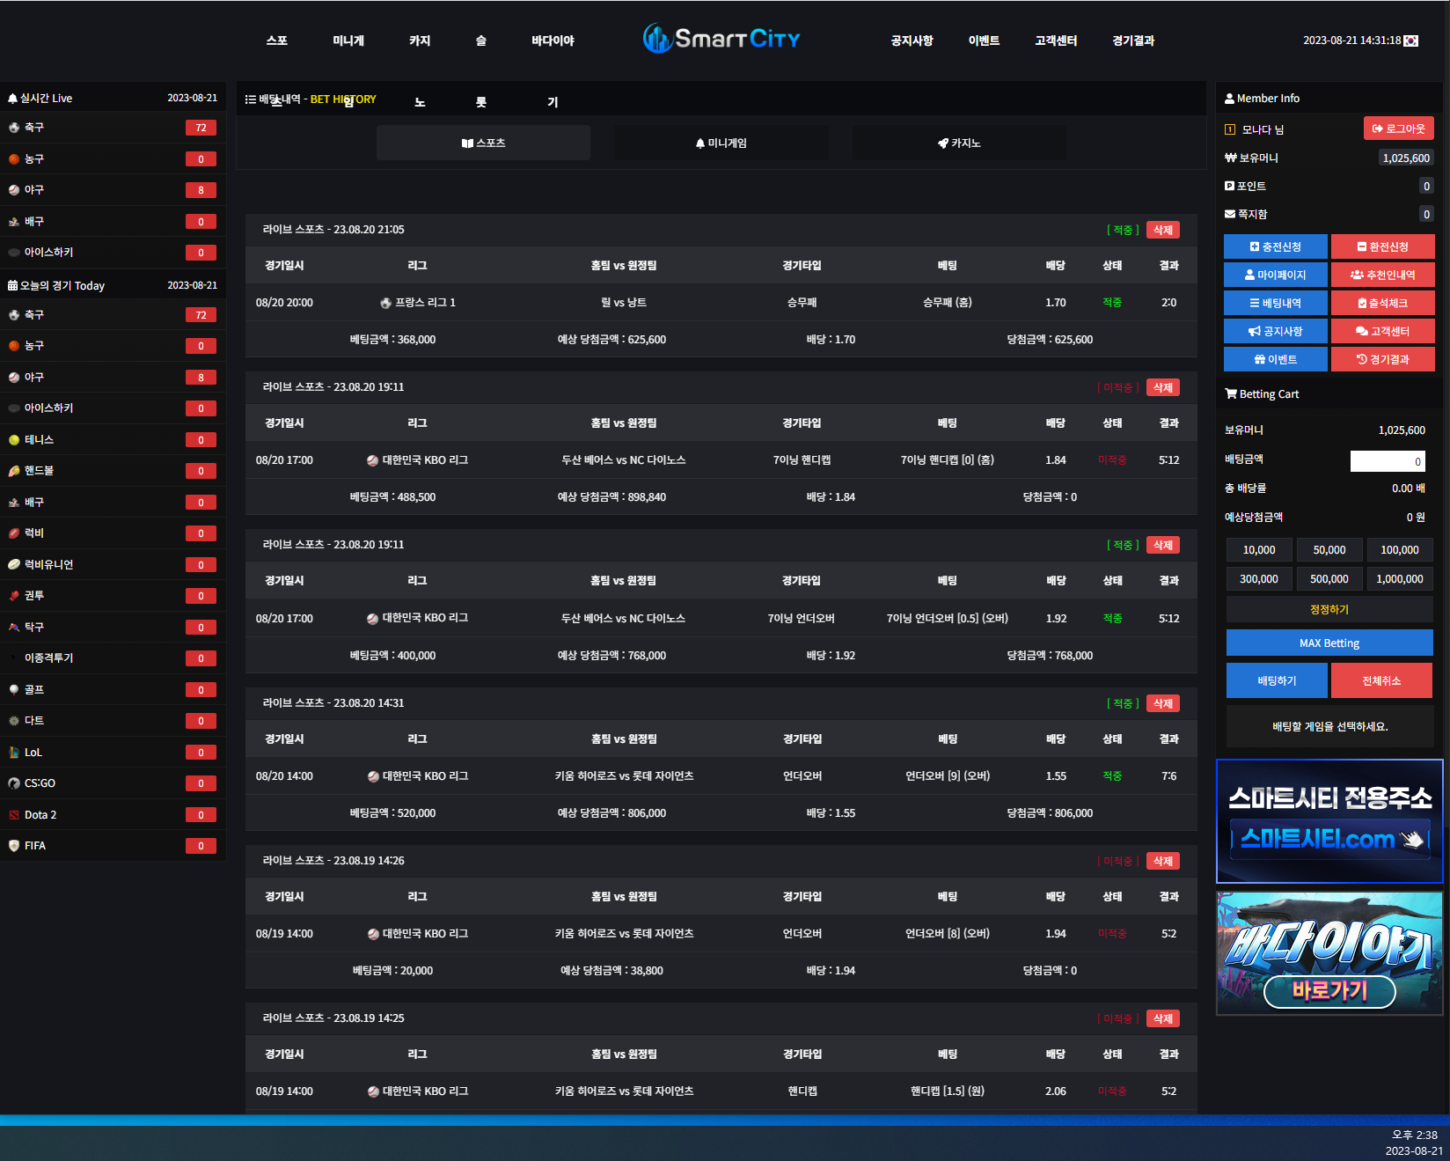The image size is (1450, 1161).
Task: Click the 72 count badge for today's 축구
Action: point(201,315)
